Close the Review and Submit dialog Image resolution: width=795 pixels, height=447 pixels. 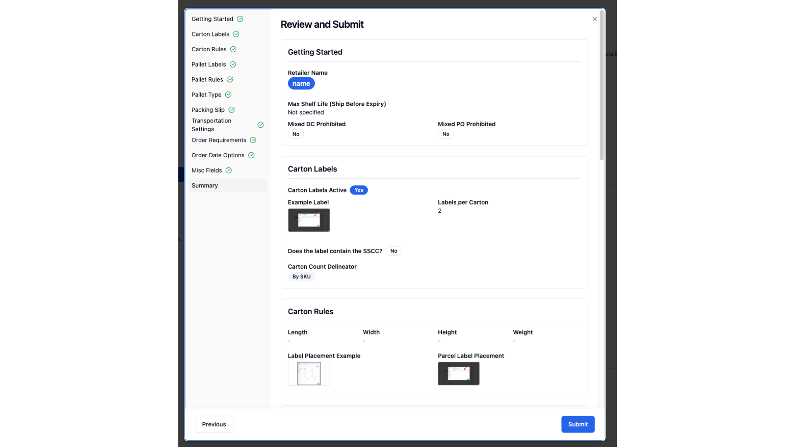[595, 19]
